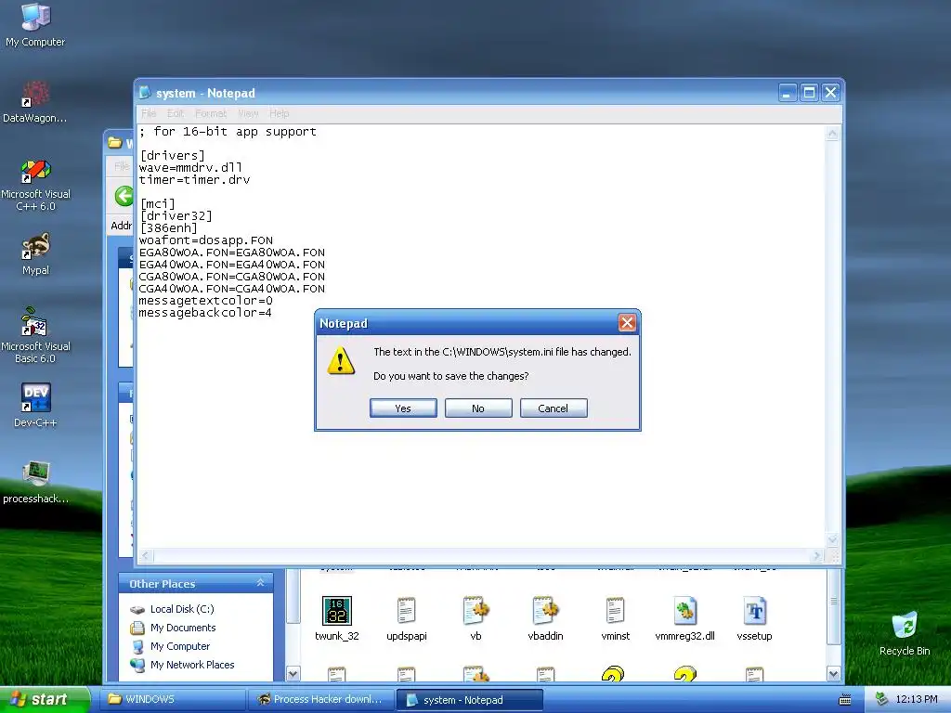Click the [mci] section line

(x=157, y=203)
